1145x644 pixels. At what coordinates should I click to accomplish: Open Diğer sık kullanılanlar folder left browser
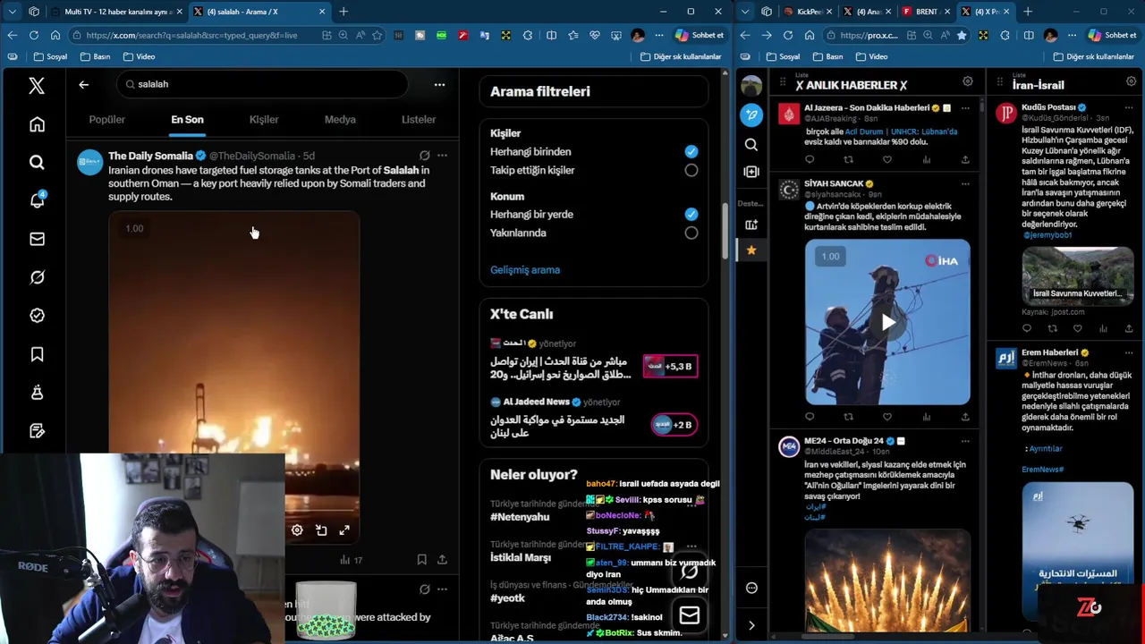pyautogui.click(x=681, y=56)
